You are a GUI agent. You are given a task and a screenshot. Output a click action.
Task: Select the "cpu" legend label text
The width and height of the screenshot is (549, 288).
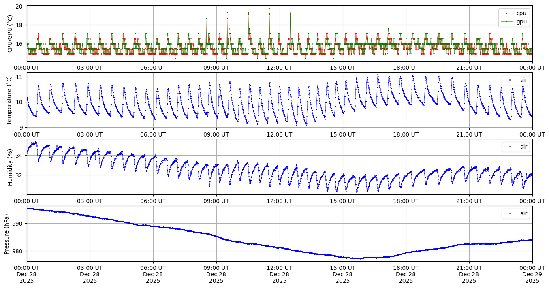point(521,13)
